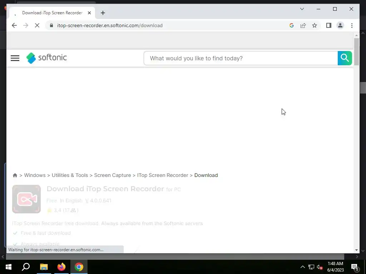
Task: Open the Windows breadcrumb link
Action: (35, 175)
